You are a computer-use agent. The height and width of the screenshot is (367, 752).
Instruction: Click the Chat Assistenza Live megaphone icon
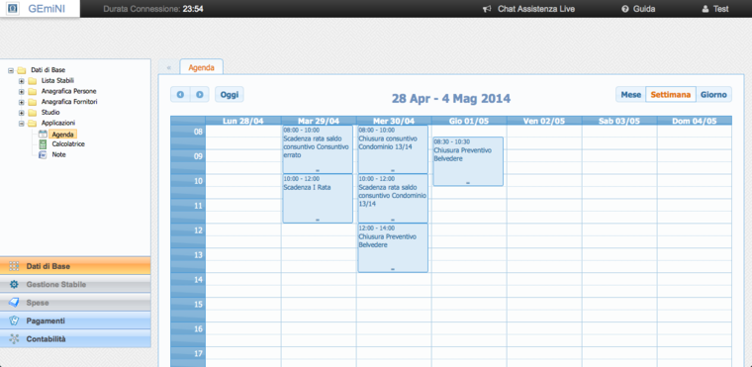pos(487,9)
